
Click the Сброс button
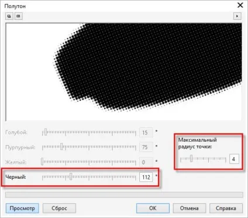pos(59,208)
